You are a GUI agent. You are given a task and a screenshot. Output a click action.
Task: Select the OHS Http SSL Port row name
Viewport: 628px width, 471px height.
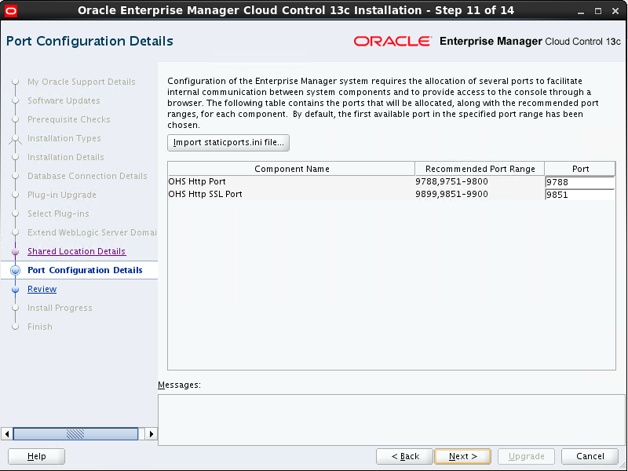tap(205, 194)
